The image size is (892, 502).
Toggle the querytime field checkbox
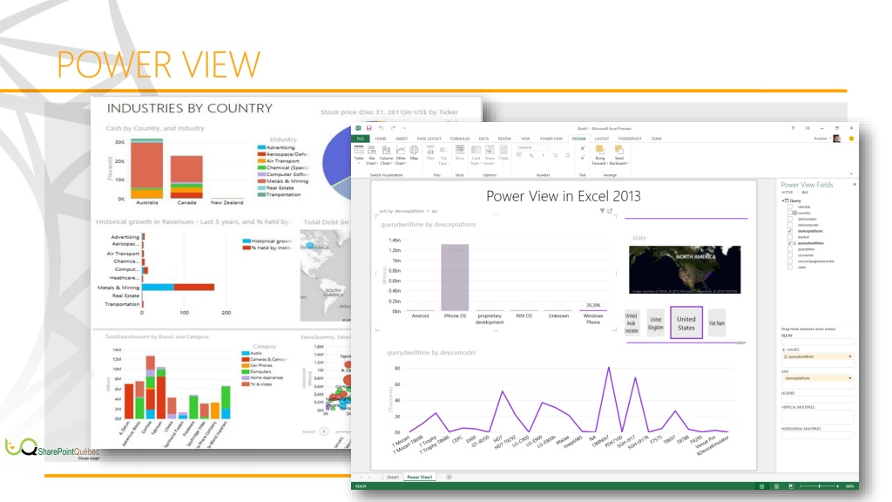pos(789,249)
